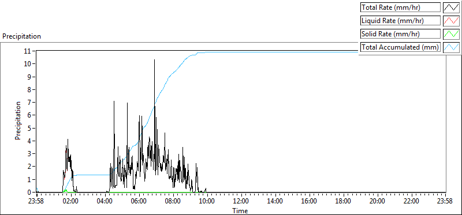This screenshot has width=462, height=215.
Task: Select the Solid Rate (mm/hr) legend label
Action: point(400,34)
